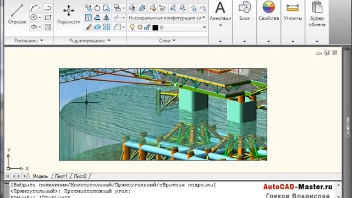This screenshot has width=352, height=198.
Task: Click the oil platform raster image
Action: [x=163, y=114]
